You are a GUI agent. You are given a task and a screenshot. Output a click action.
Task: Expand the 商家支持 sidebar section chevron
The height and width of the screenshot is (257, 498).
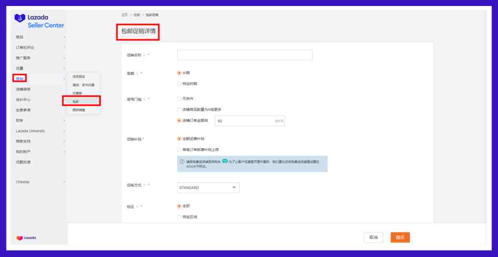coord(64,141)
